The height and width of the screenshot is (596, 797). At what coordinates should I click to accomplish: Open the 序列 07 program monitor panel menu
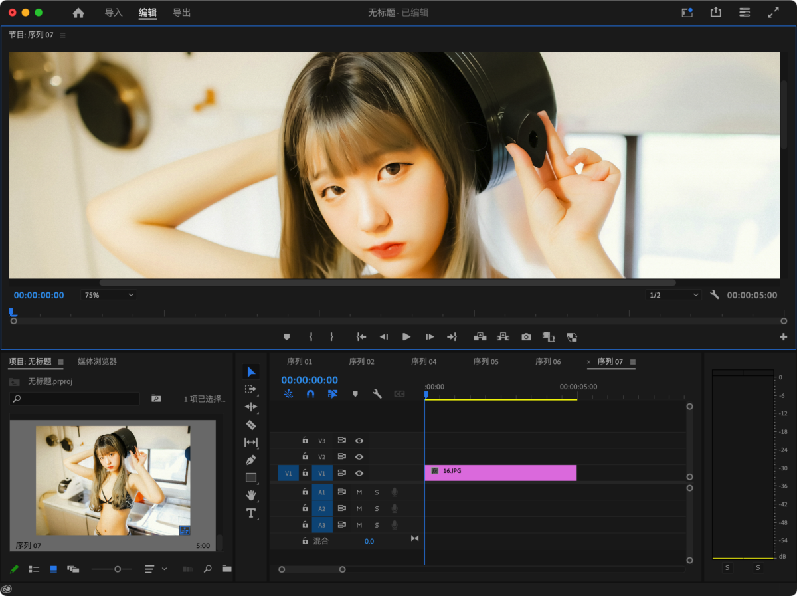point(63,35)
